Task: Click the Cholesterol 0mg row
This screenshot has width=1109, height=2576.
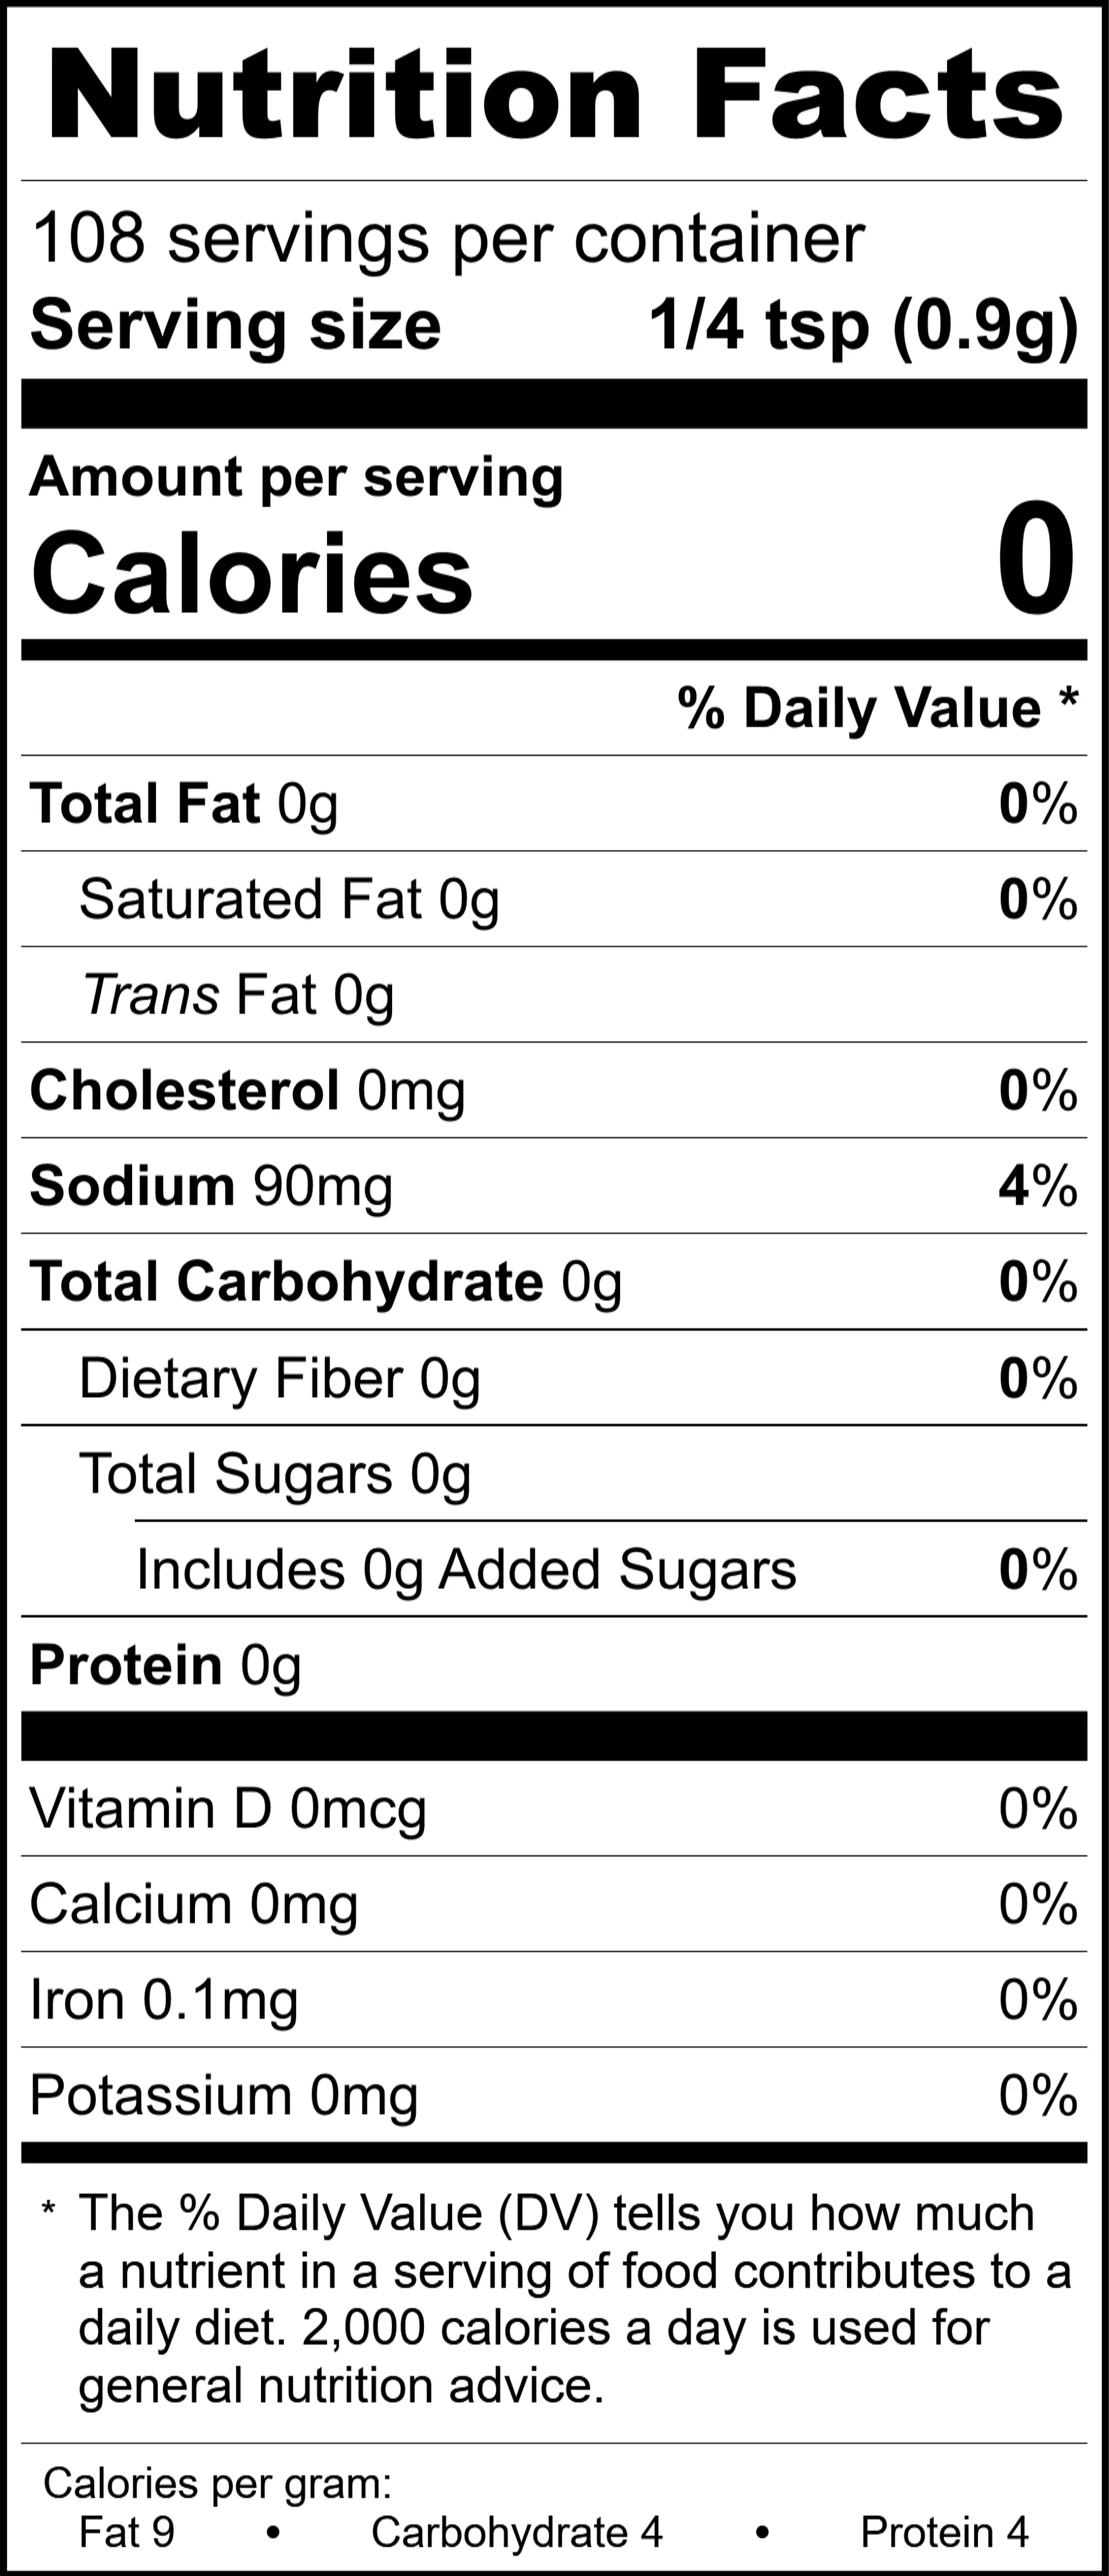Action: click(x=555, y=1090)
